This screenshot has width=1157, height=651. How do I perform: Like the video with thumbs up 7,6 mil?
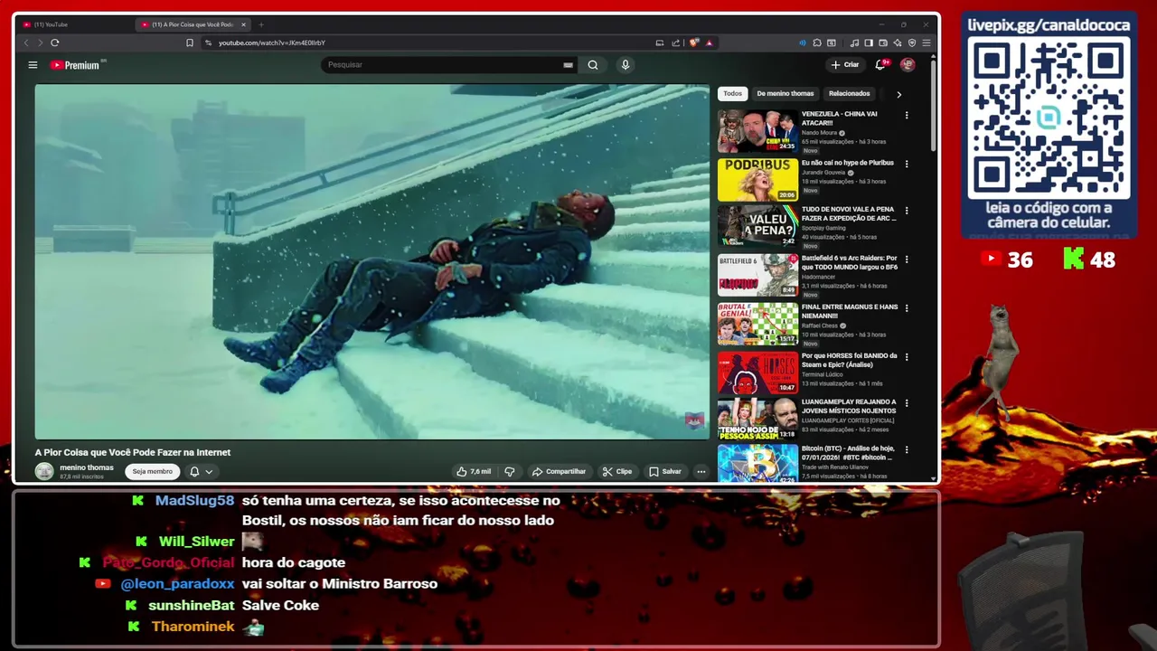point(474,471)
